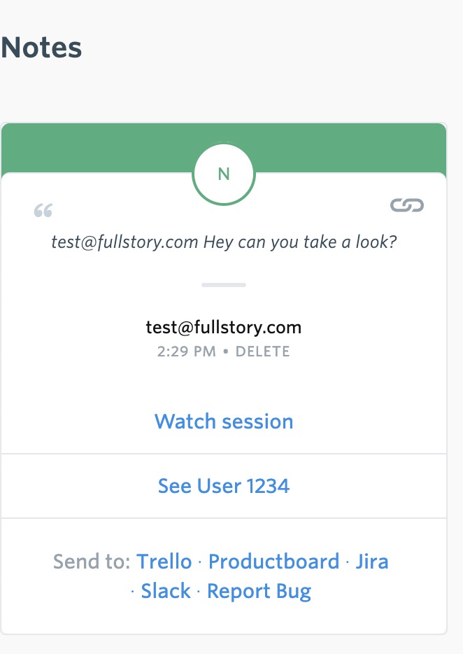Image resolution: width=463 pixels, height=654 pixels.
Task: Click the small gray divider bar
Action: pyautogui.click(x=224, y=285)
